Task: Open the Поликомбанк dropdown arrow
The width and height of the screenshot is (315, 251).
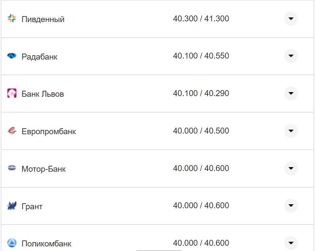Action: coord(291,243)
